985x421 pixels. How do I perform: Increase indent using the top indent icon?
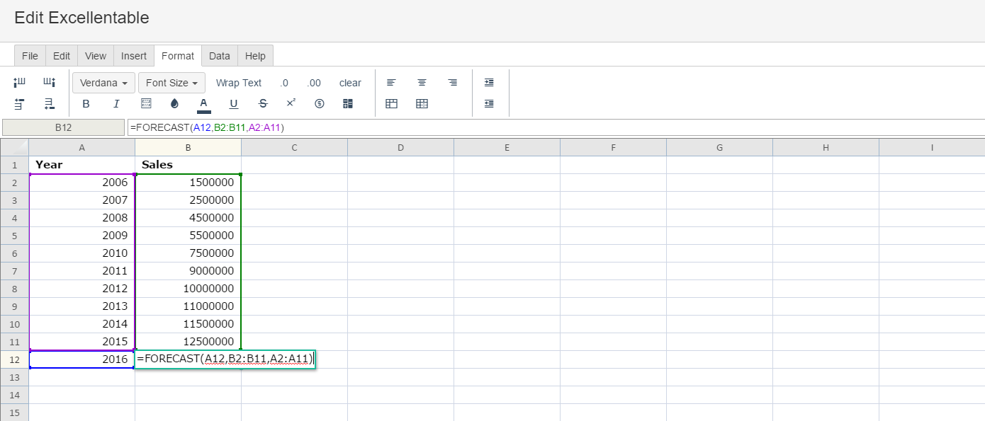coord(489,83)
